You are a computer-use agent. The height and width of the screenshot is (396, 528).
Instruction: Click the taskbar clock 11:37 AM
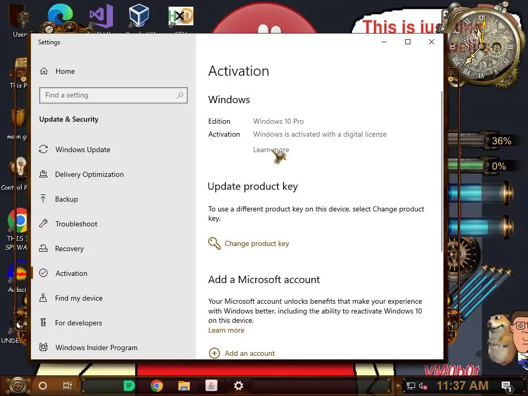tap(463, 386)
